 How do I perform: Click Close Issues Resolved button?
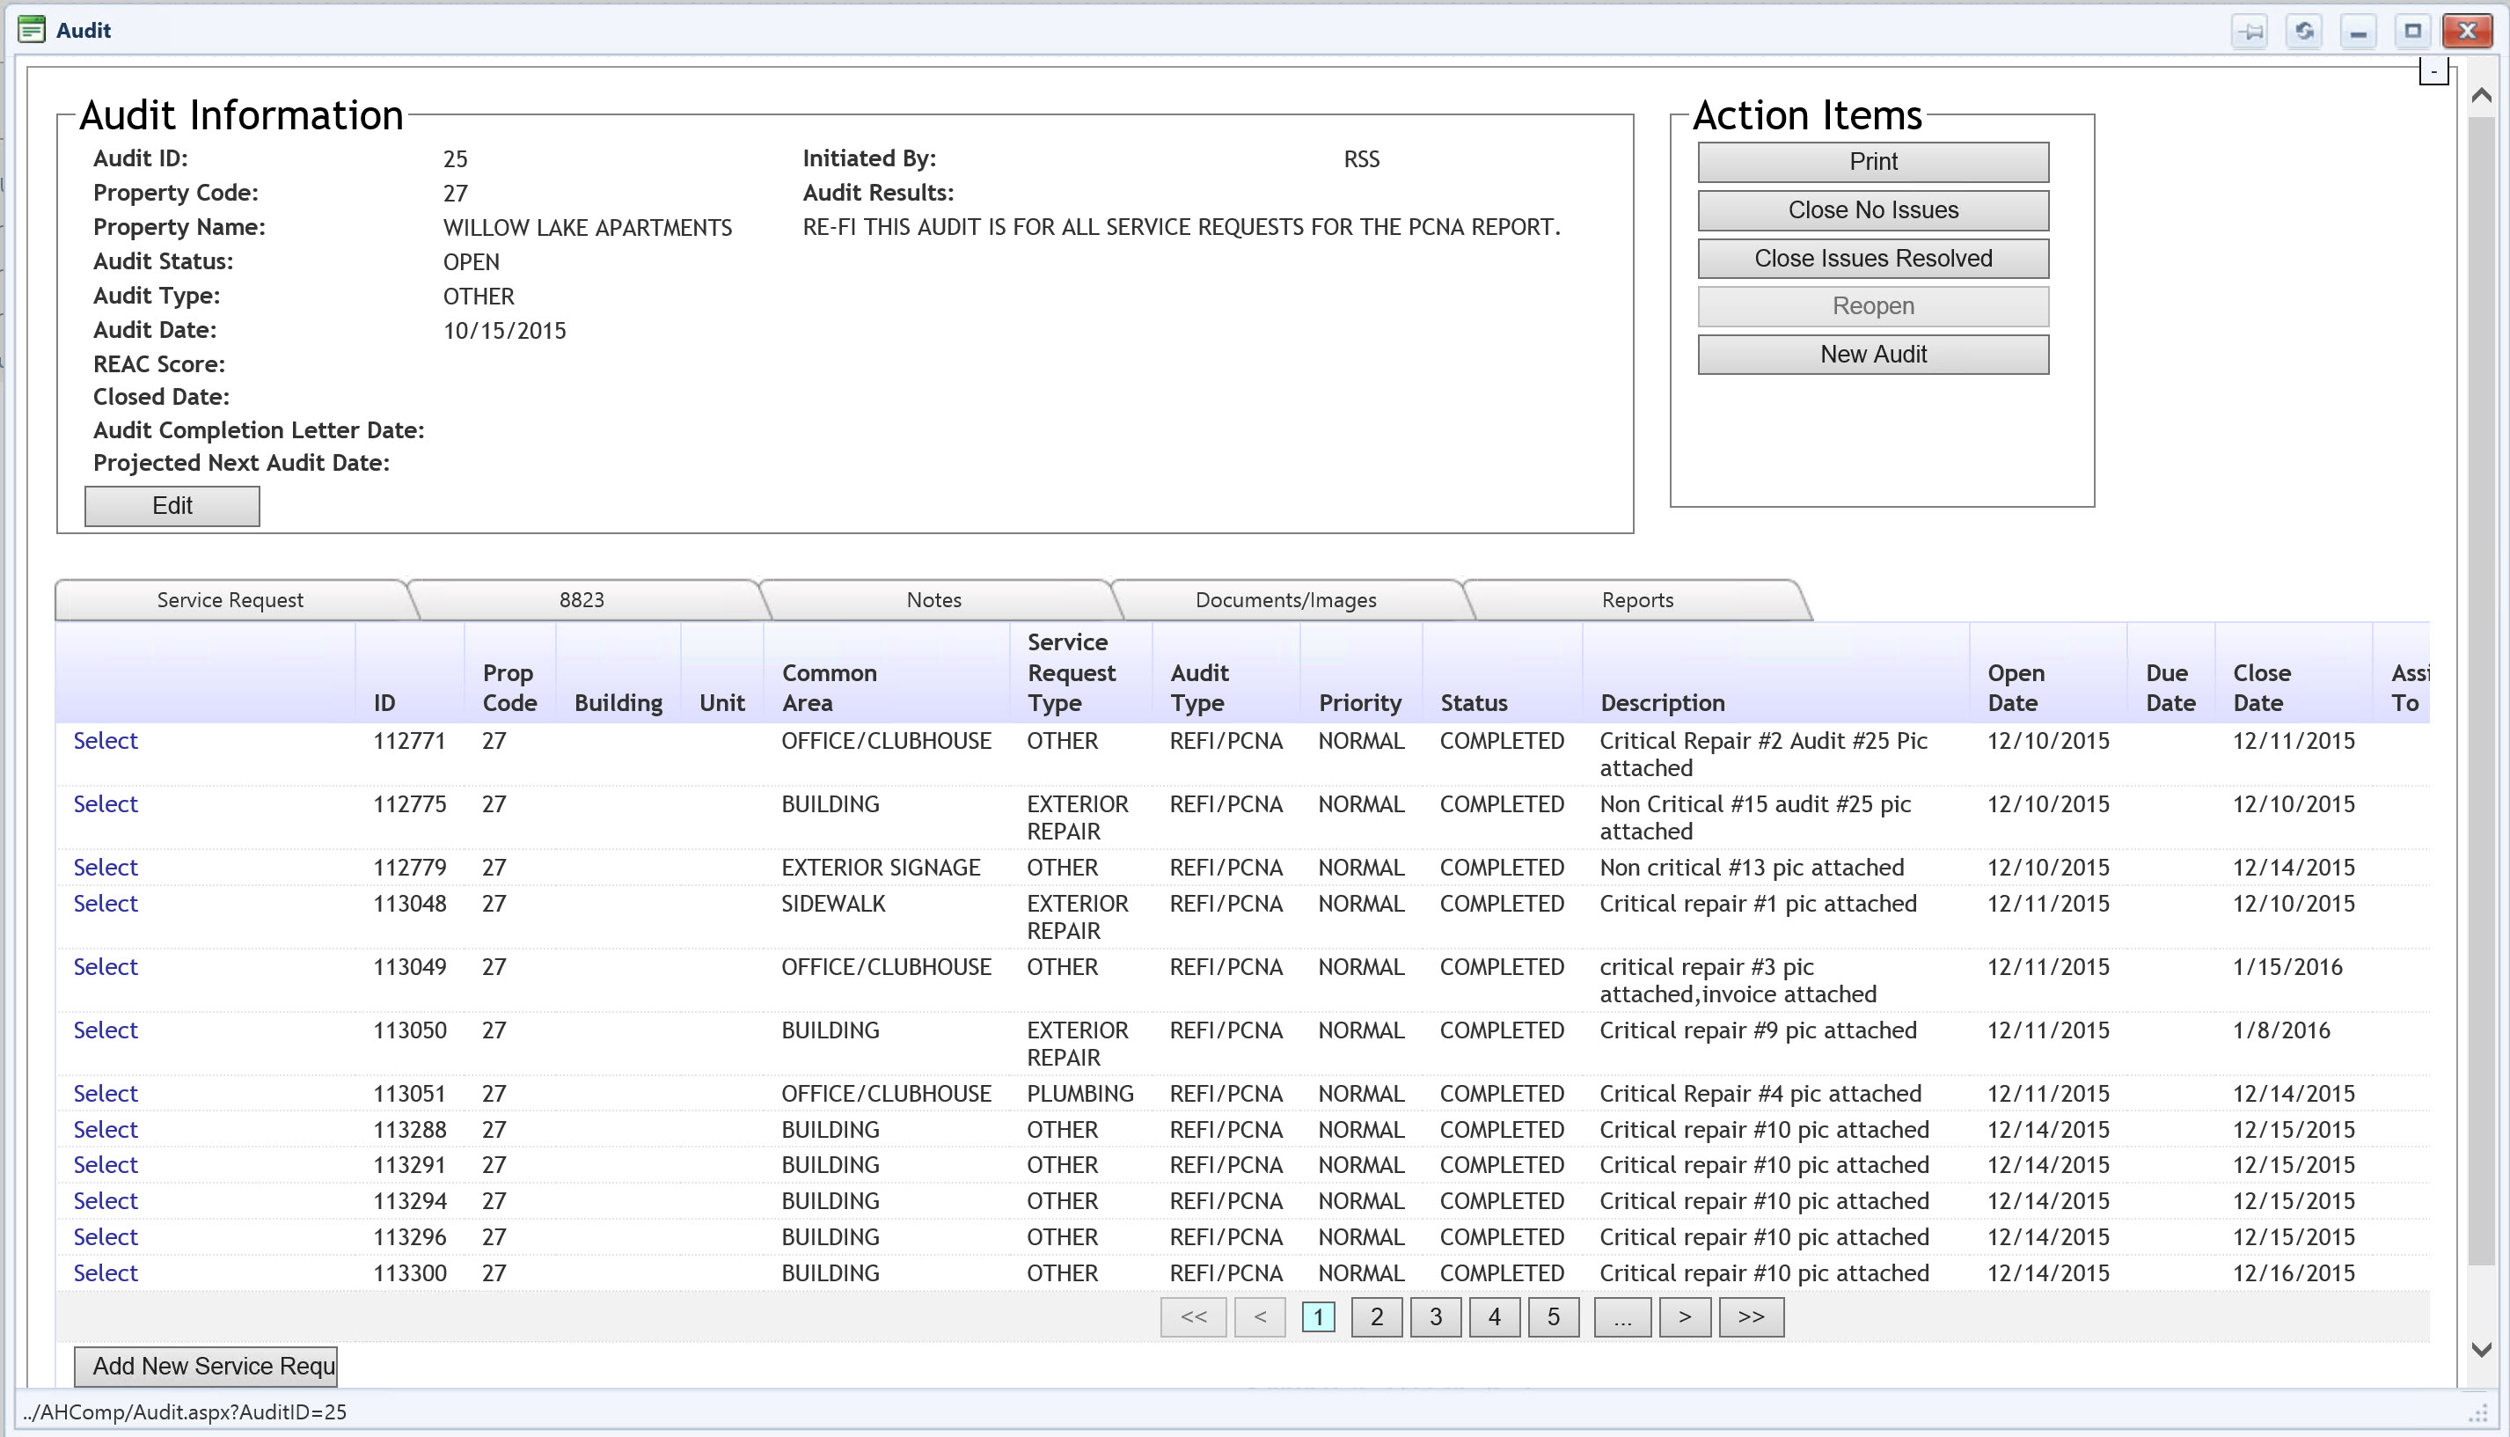click(1871, 259)
